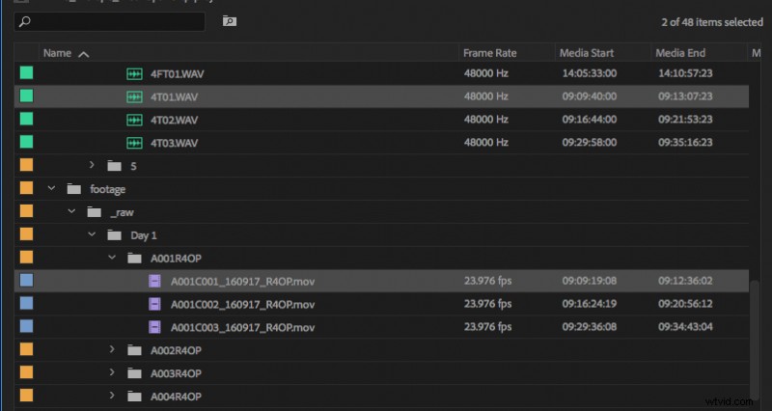Click the Find/new search bin folder icon
The height and width of the screenshot is (411, 772).
tap(230, 21)
